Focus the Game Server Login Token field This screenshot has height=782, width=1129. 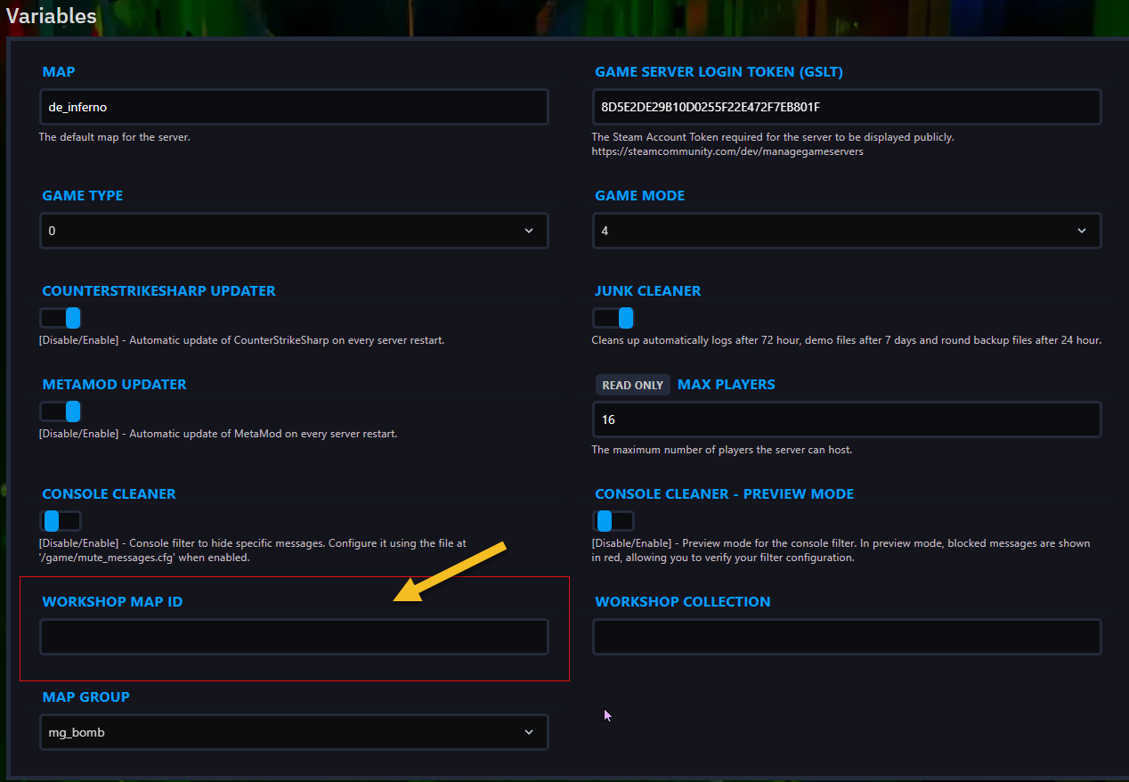click(x=846, y=107)
